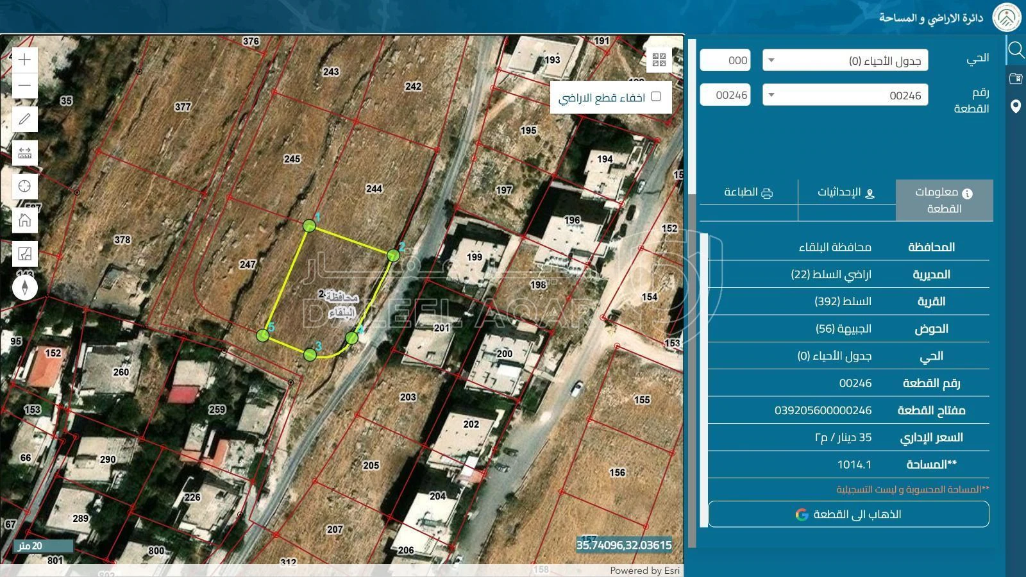Viewport: 1026px width, 577px height.
Task: Select the pencil drawing tool
Action: (x=24, y=119)
